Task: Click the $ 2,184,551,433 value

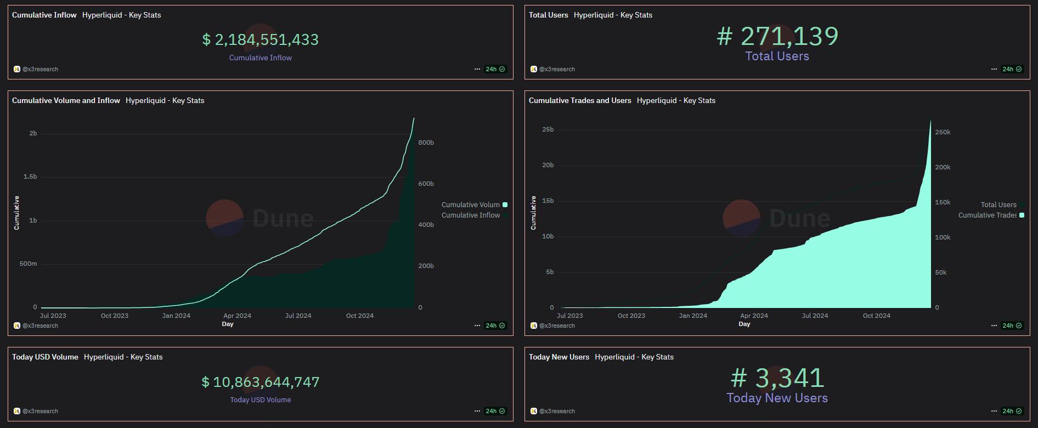Action: (x=261, y=39)
